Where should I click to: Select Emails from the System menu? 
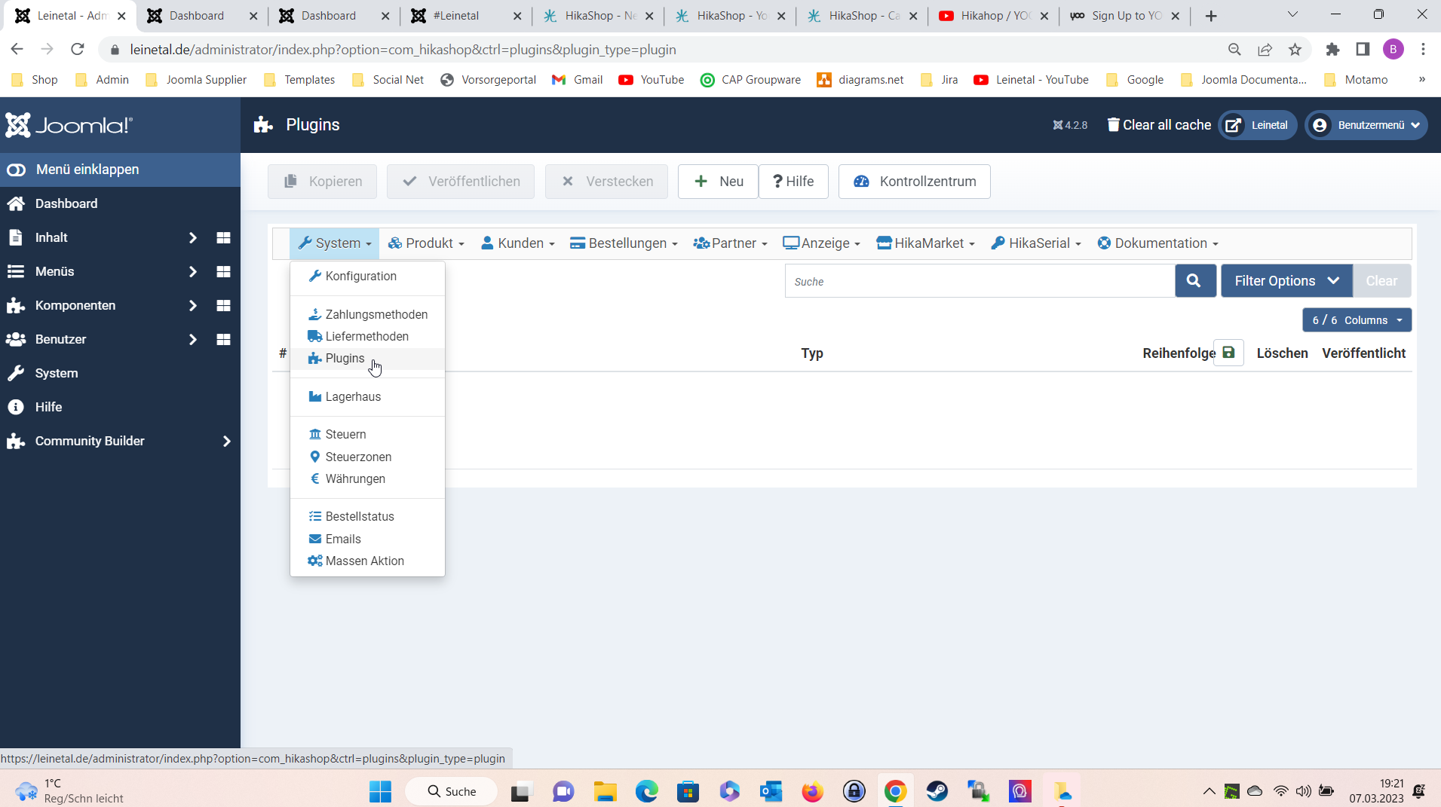367,539
